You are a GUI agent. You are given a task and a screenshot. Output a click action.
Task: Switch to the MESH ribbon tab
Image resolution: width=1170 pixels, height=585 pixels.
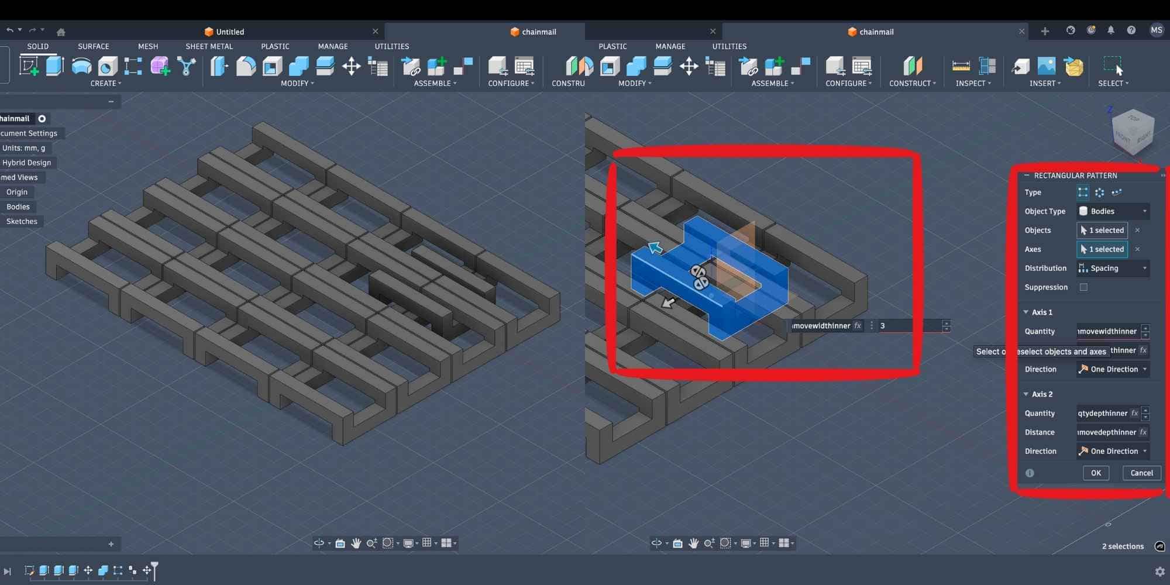coord(148,46)
